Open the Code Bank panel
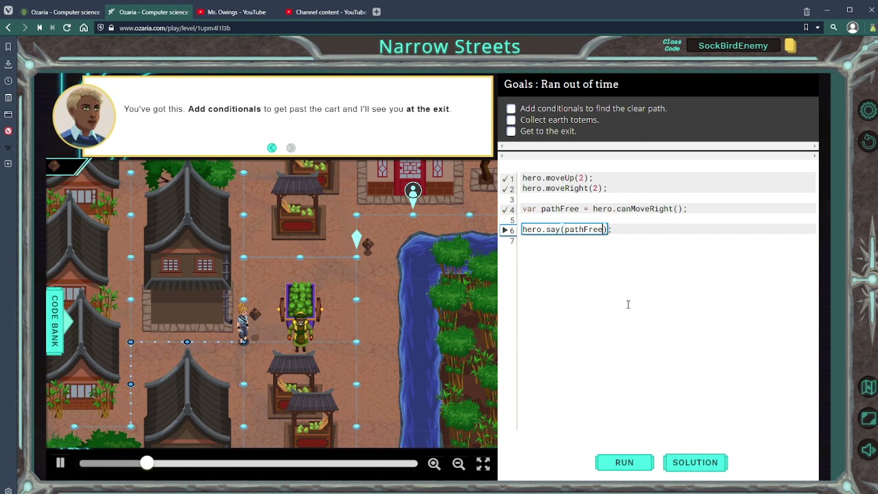878x494 pixels. pyautogui.click(x=55, y=321)
